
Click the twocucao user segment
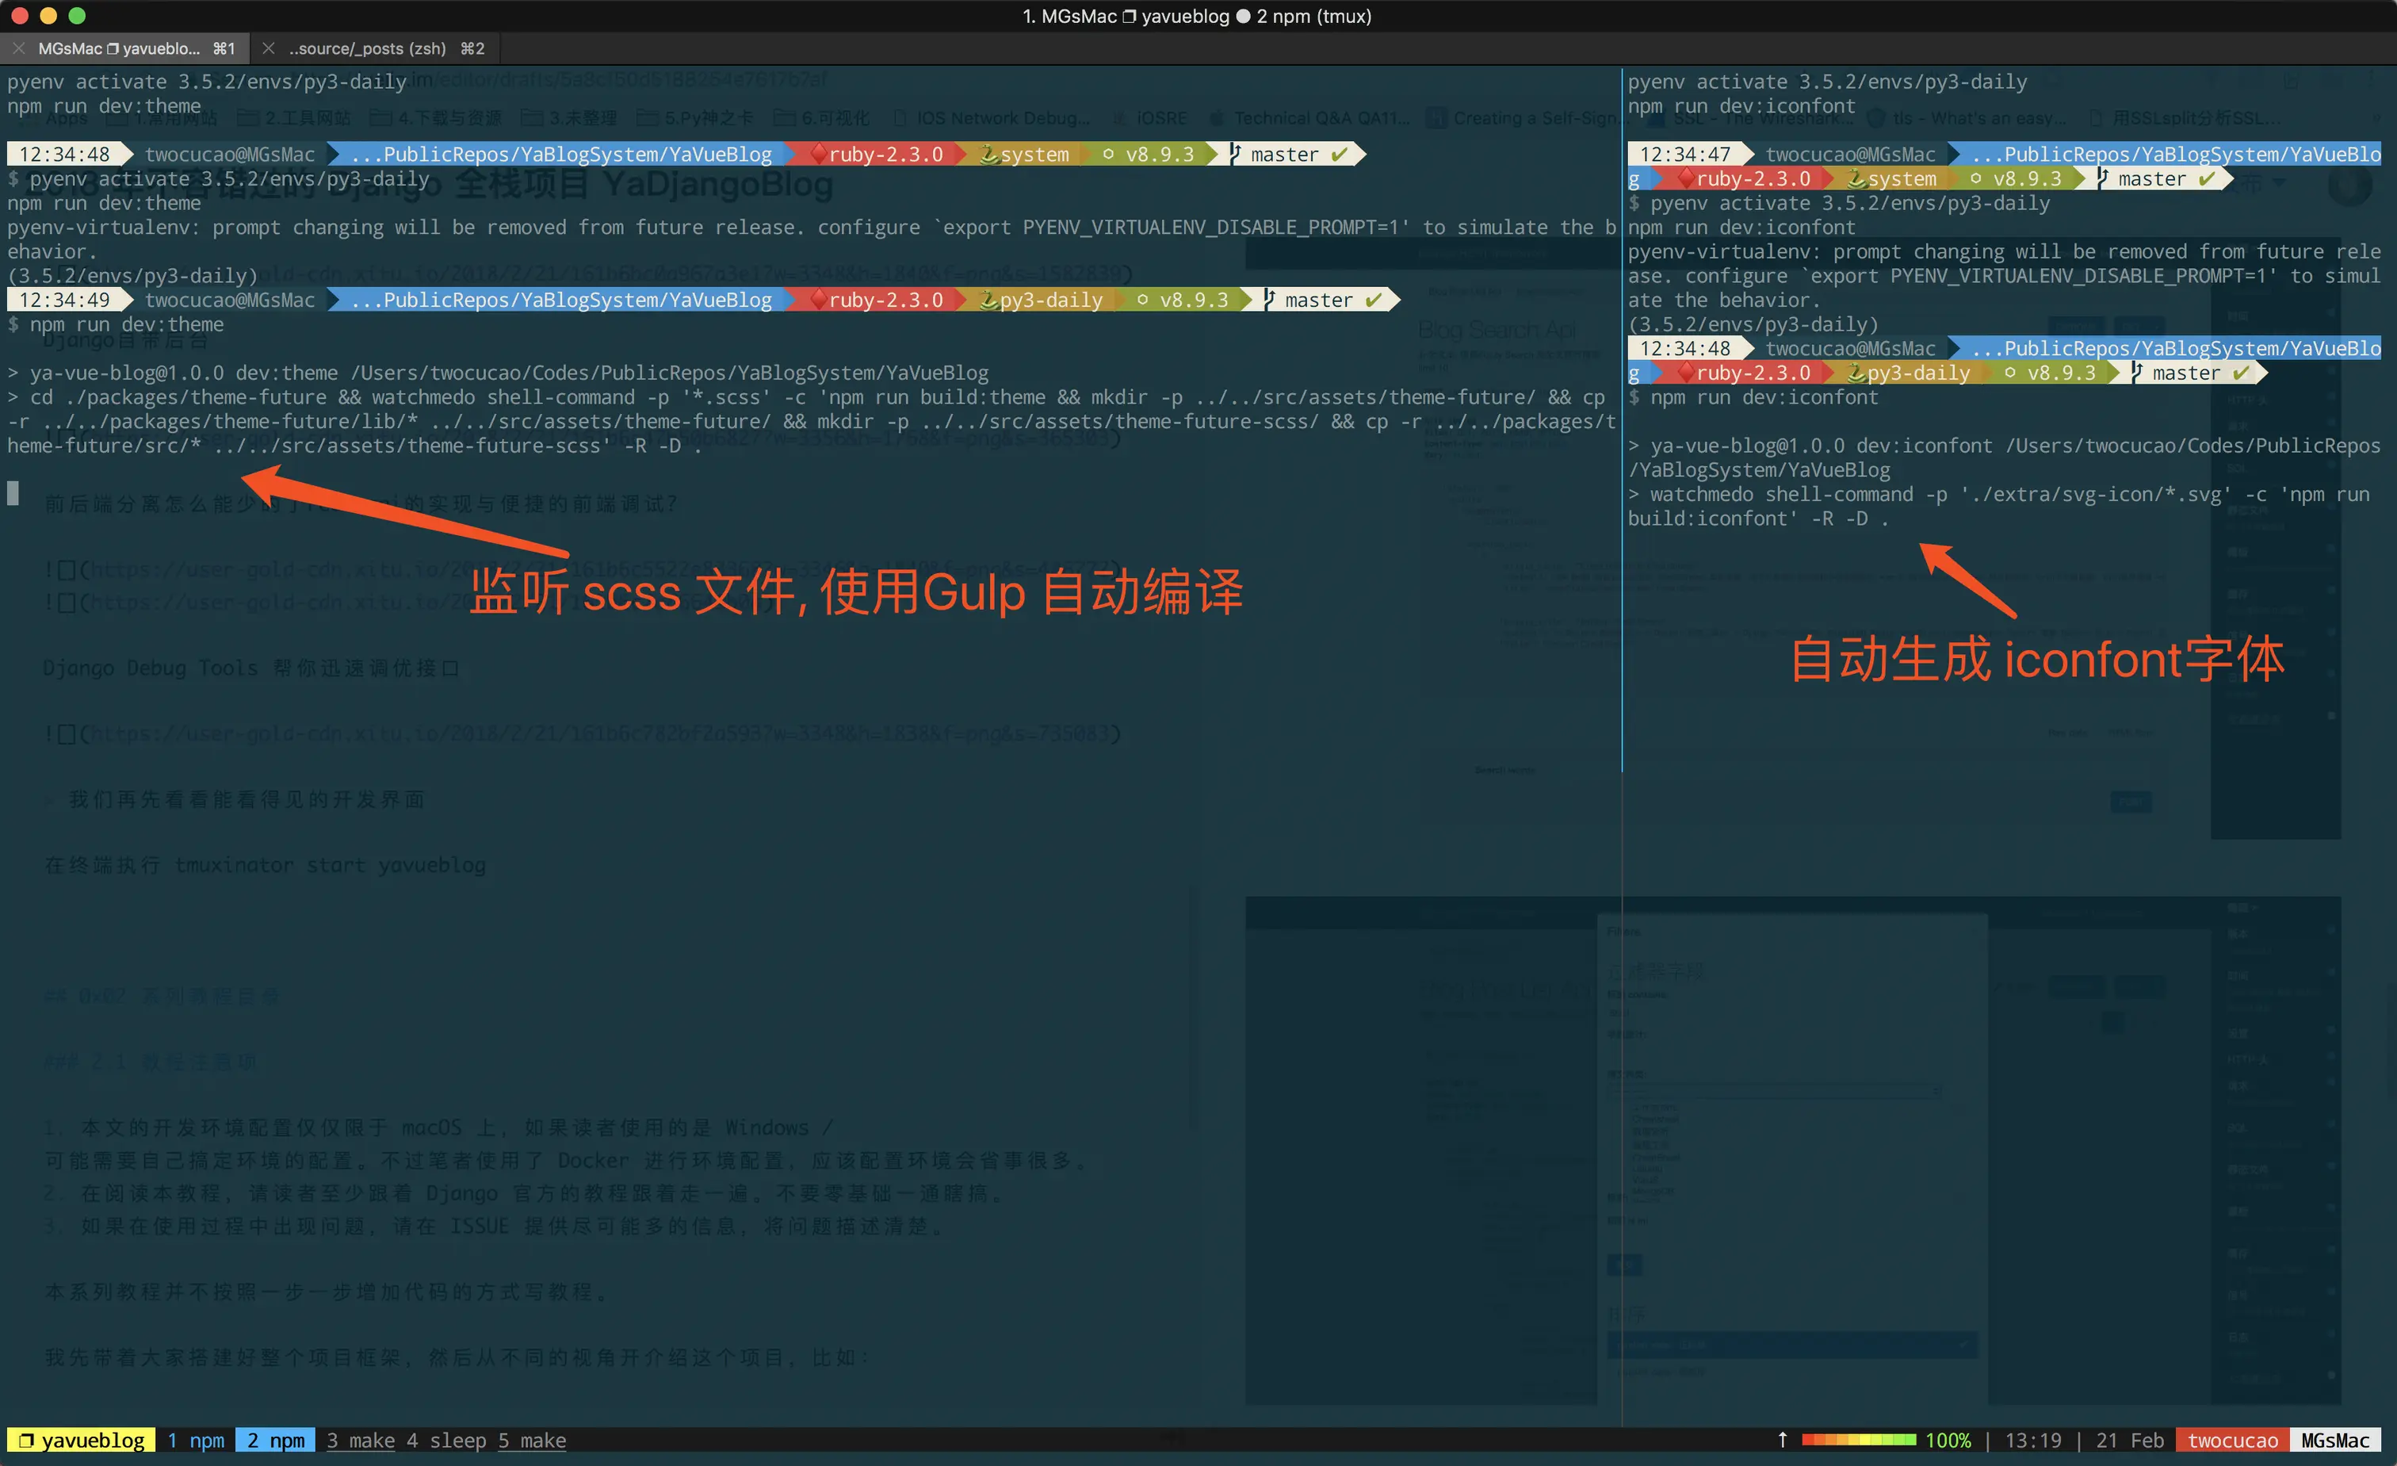click(x=2233, y=1440)
